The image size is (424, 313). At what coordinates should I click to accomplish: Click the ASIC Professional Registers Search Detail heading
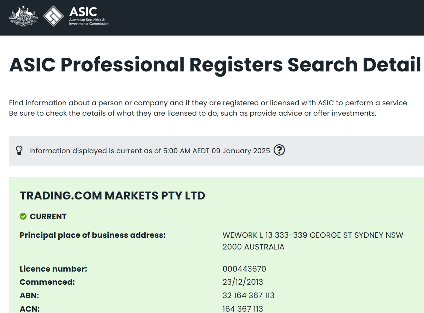(x=215, y=65)
